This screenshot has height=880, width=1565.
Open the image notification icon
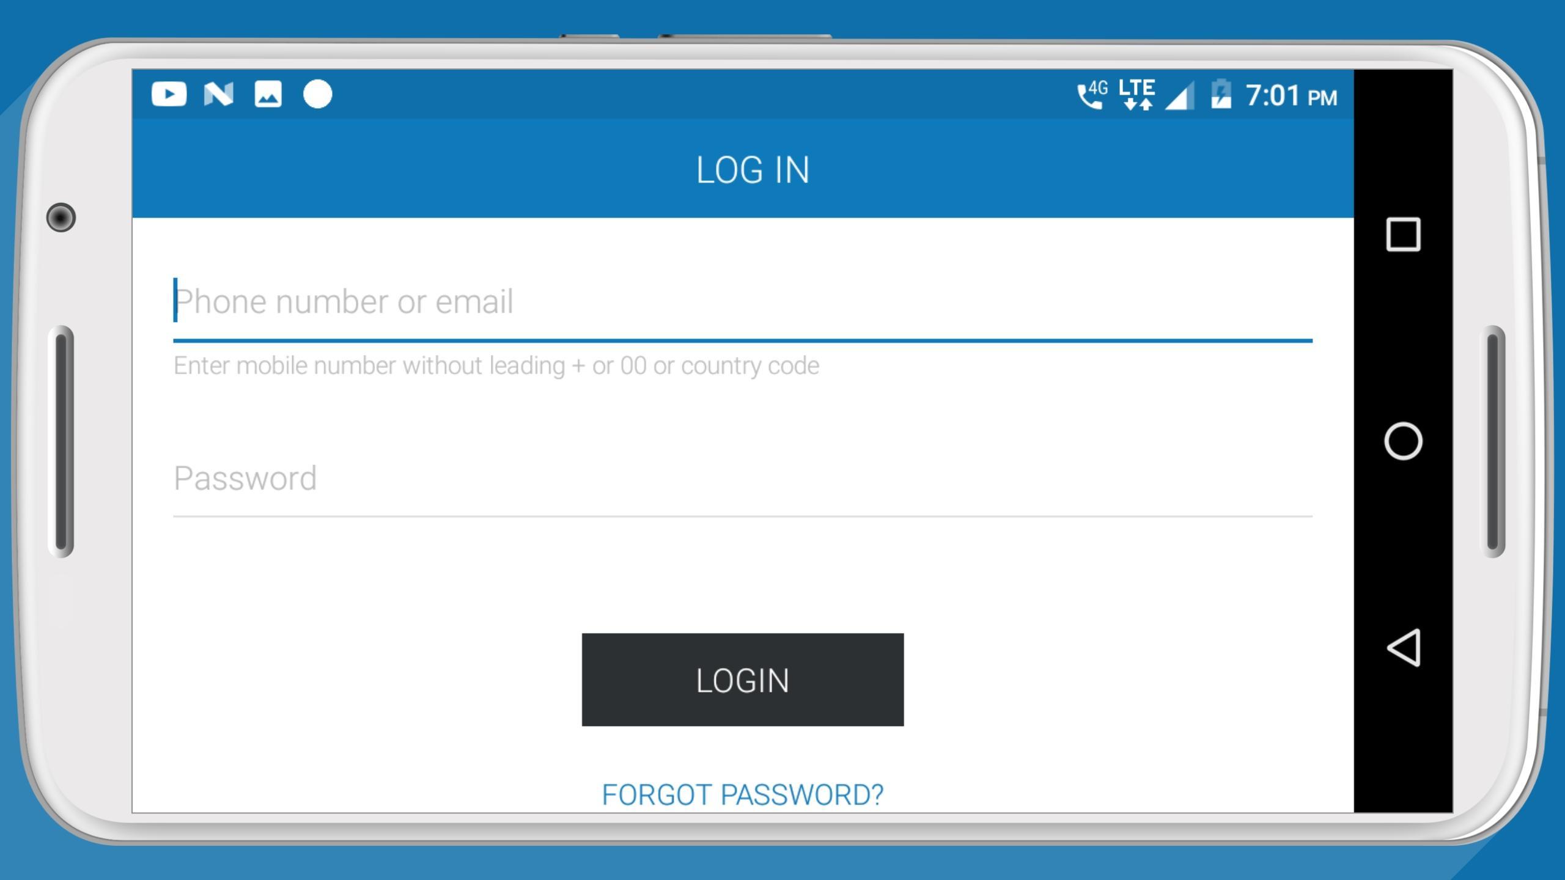tap(268, 94)
